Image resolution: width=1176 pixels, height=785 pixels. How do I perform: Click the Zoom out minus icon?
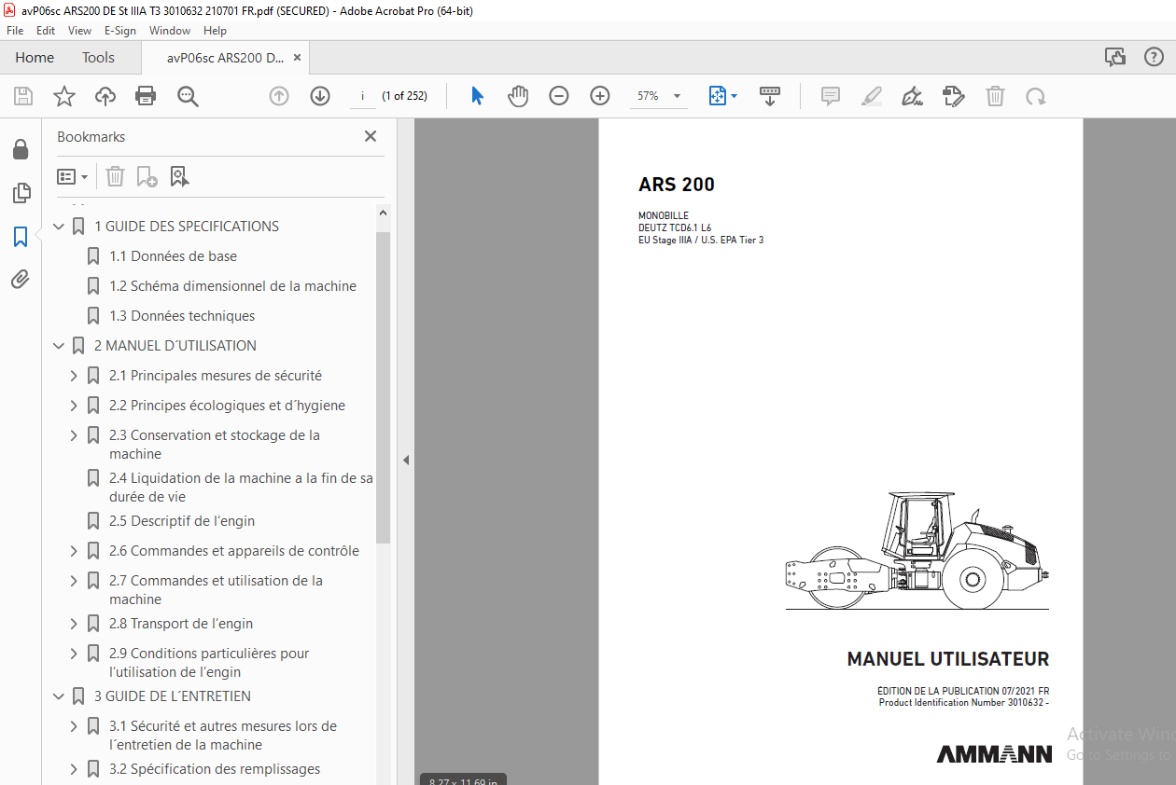[x=559, y=96]
